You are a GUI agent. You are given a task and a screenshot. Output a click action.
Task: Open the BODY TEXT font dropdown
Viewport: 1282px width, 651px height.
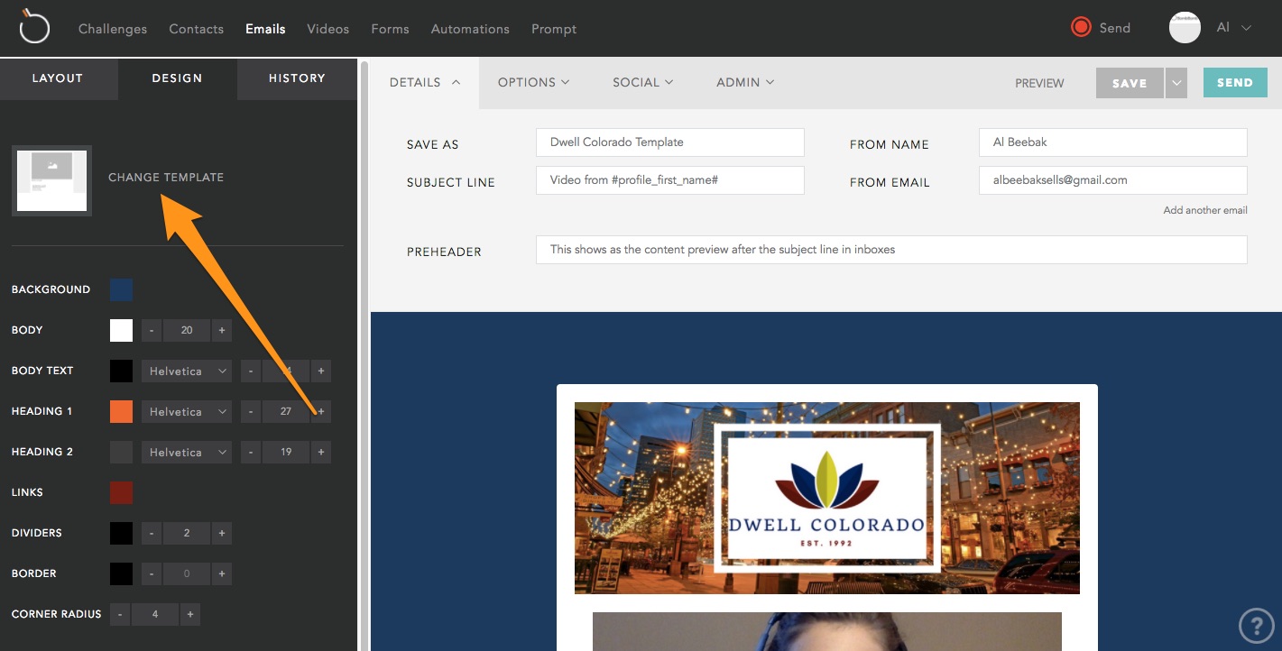point(187,371)
